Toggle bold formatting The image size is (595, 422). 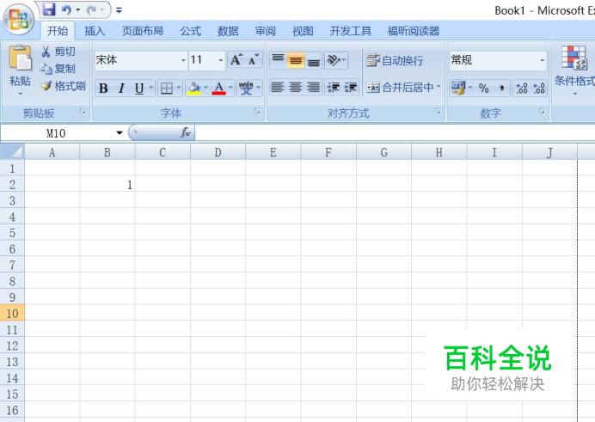click(x=103, y=89)
